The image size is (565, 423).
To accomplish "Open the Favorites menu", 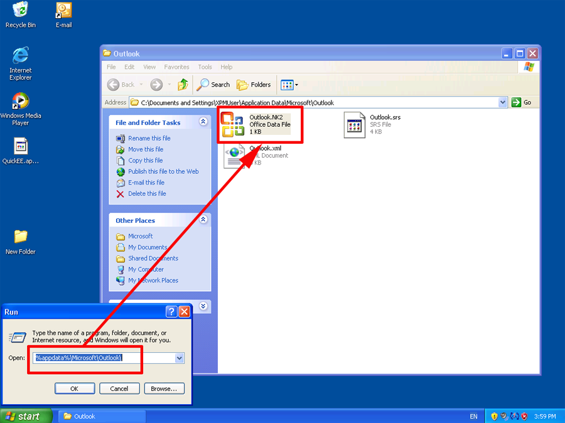I will [x=176, y=67].
